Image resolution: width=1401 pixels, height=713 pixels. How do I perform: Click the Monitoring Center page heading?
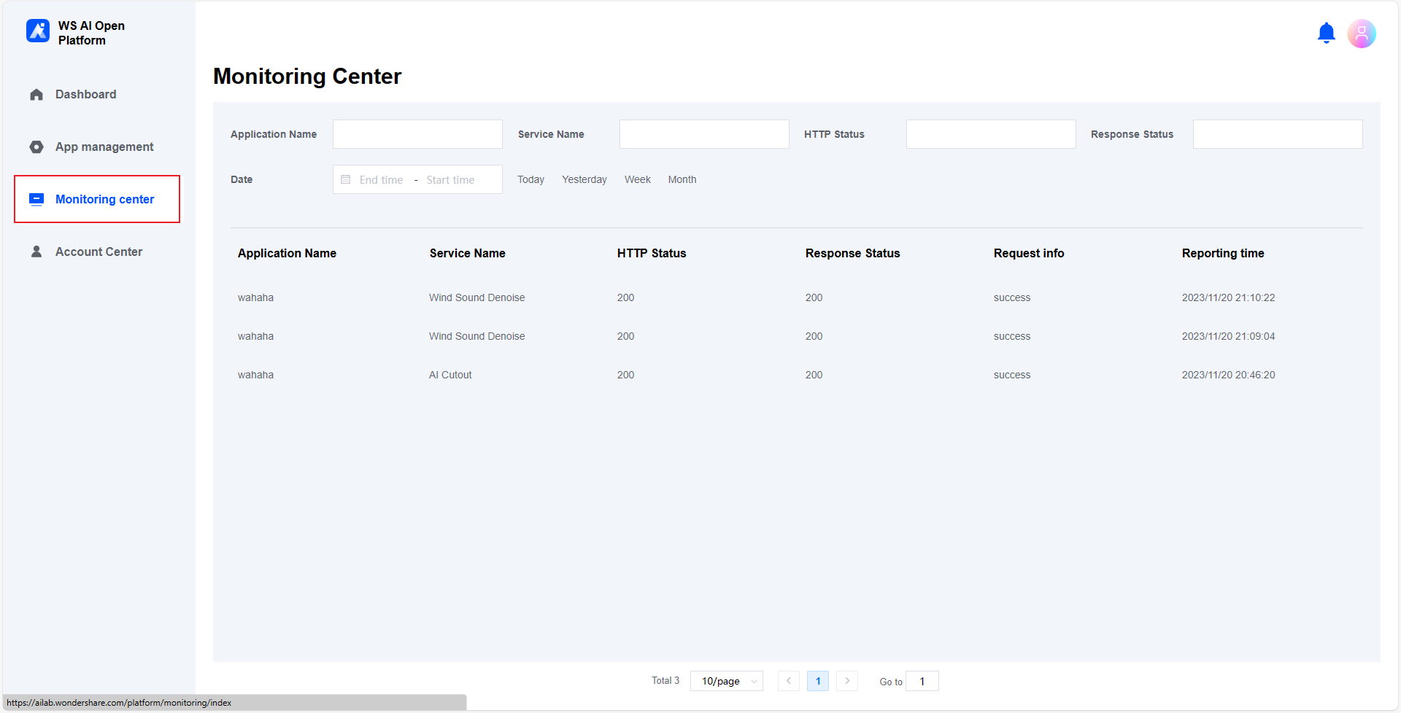tap(307, 76)
